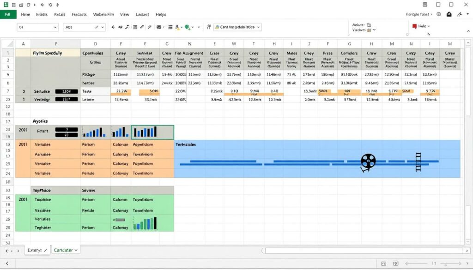Open the Helps ribbon tab
The width and height of the screenshot is (473, 270).
(x=161, y=14)
